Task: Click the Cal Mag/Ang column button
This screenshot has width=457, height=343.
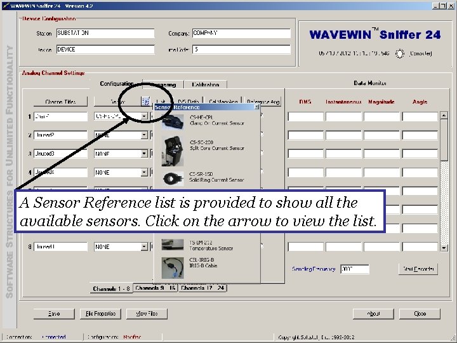Action: point(223,102)
